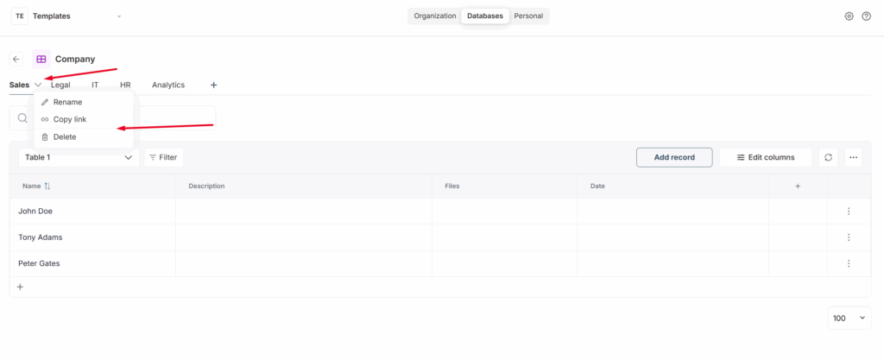
Task: Switch to the Organization view
Action: click(434, 16)
